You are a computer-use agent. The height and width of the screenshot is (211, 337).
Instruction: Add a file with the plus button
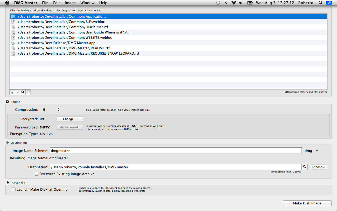click(x=12, y=92)
